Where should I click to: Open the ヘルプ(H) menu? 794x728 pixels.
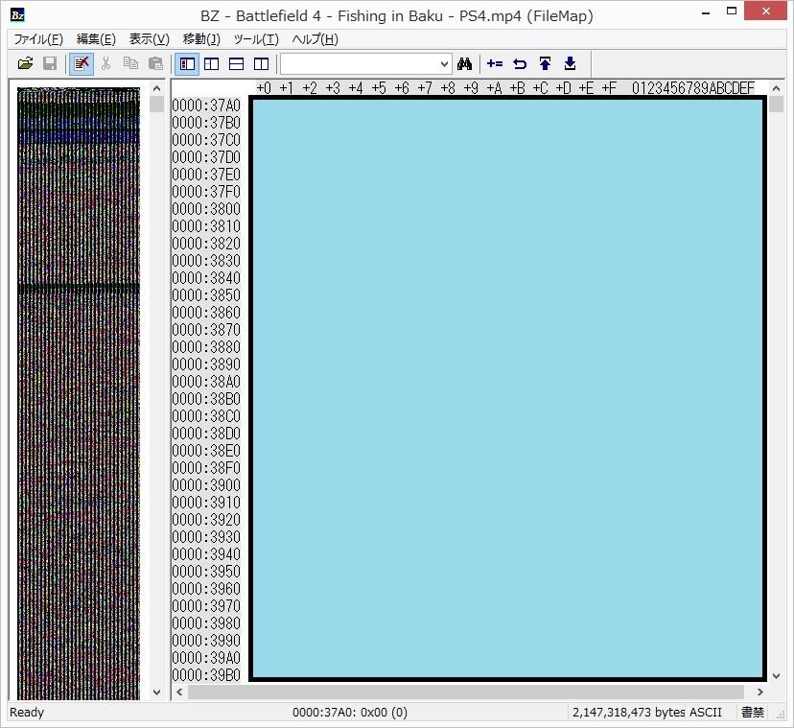(315, 39)
